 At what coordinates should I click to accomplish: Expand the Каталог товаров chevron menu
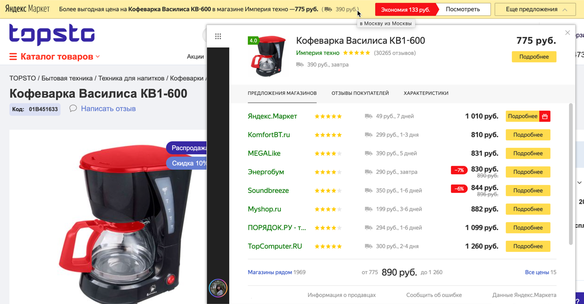tap(98, 57)
